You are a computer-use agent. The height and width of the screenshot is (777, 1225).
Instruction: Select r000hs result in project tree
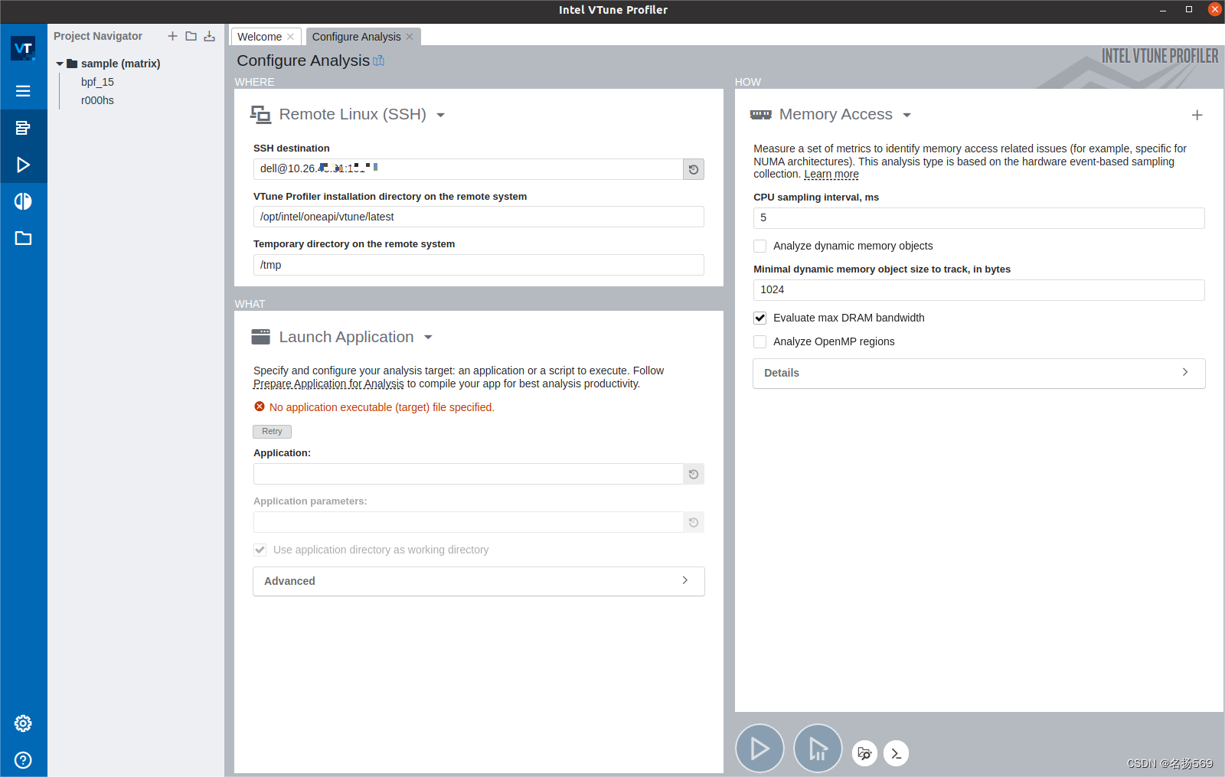pos(97,100)
